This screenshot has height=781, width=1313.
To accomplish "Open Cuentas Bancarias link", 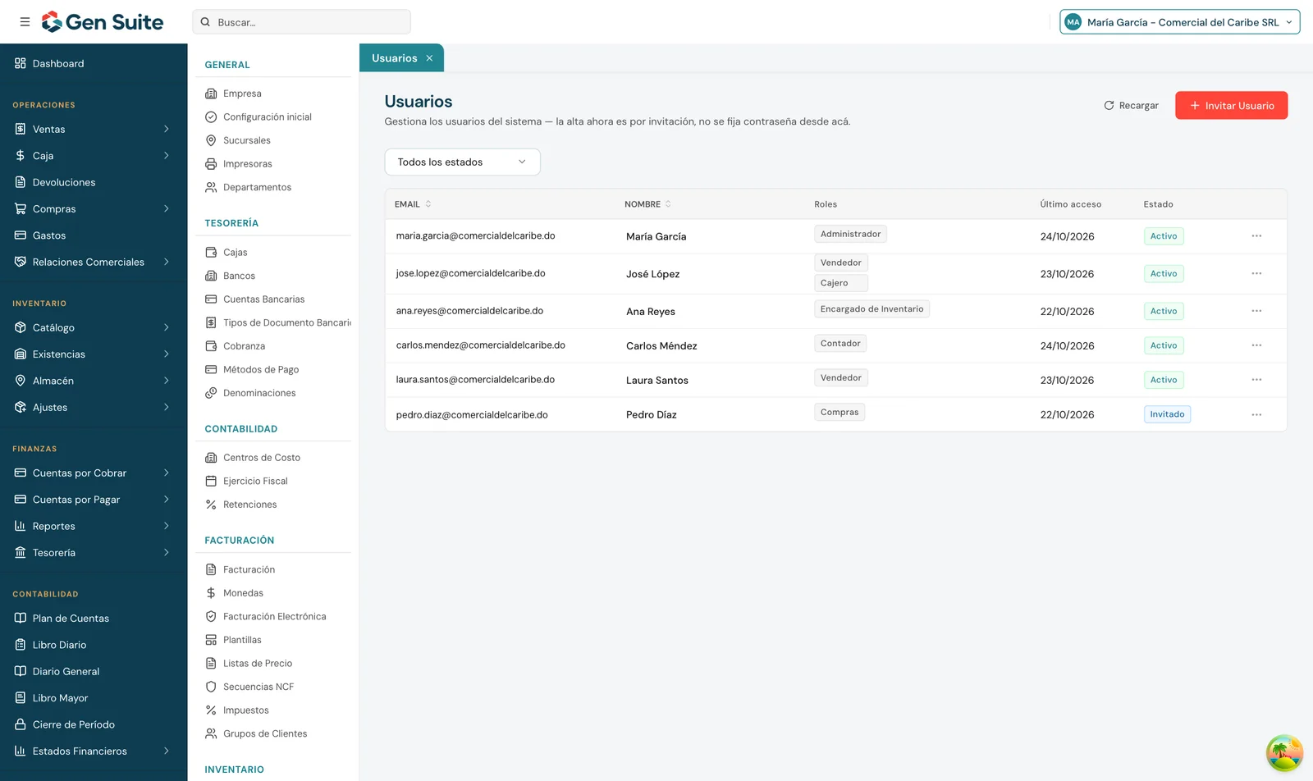I will click(x=263, y=299).
